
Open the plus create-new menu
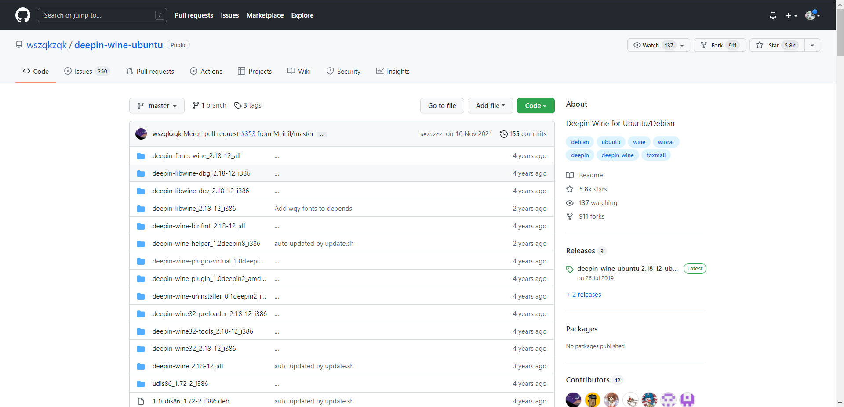(791, 15)
